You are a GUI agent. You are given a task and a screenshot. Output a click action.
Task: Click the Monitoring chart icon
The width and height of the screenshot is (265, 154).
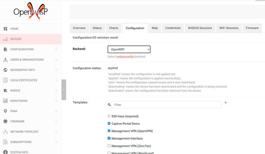pos(5,101)
